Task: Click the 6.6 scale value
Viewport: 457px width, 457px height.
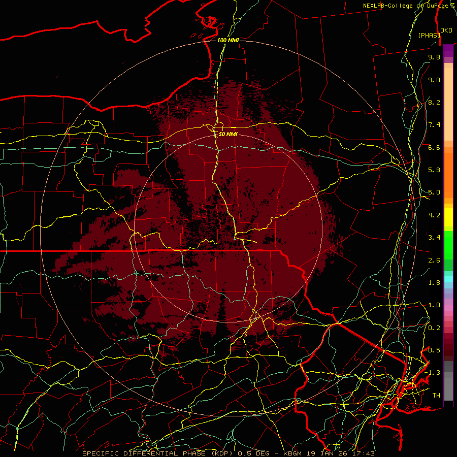Action: (x=434, y=147)
